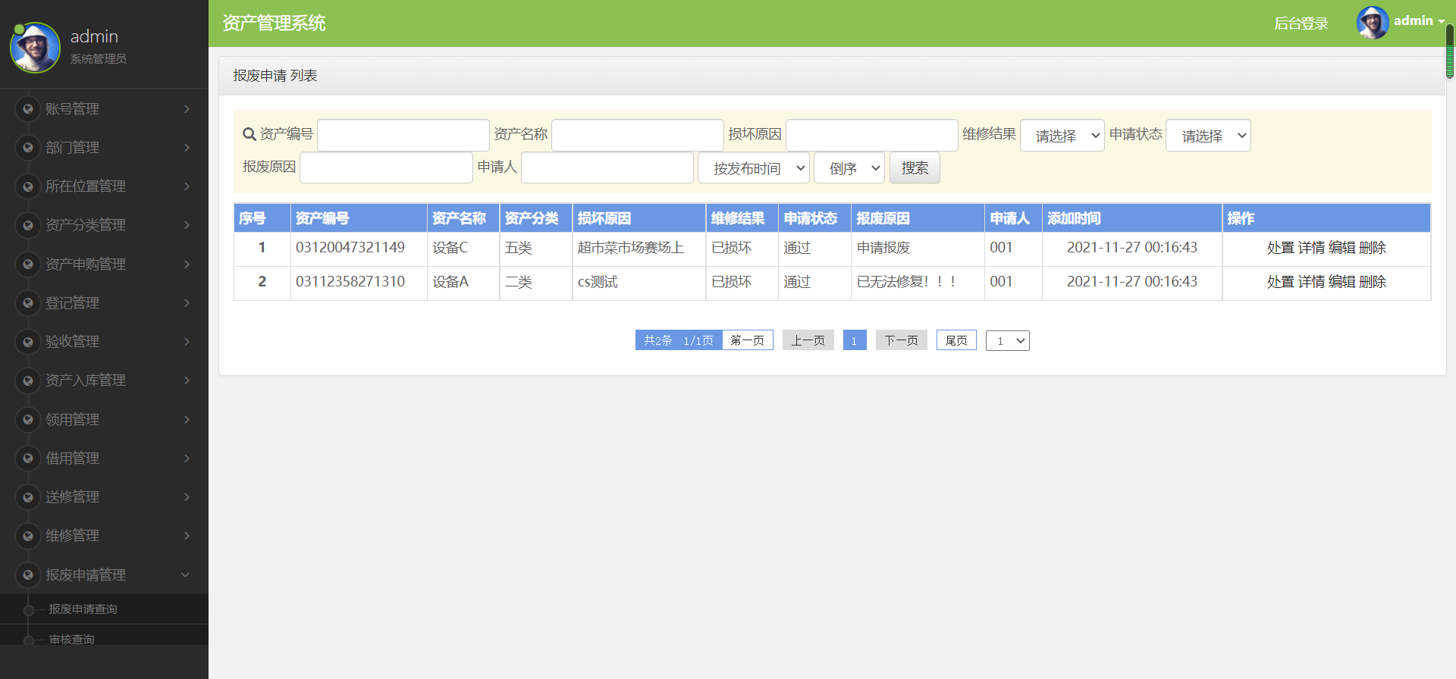Open 资产申购管理 menu

[104, 264]
